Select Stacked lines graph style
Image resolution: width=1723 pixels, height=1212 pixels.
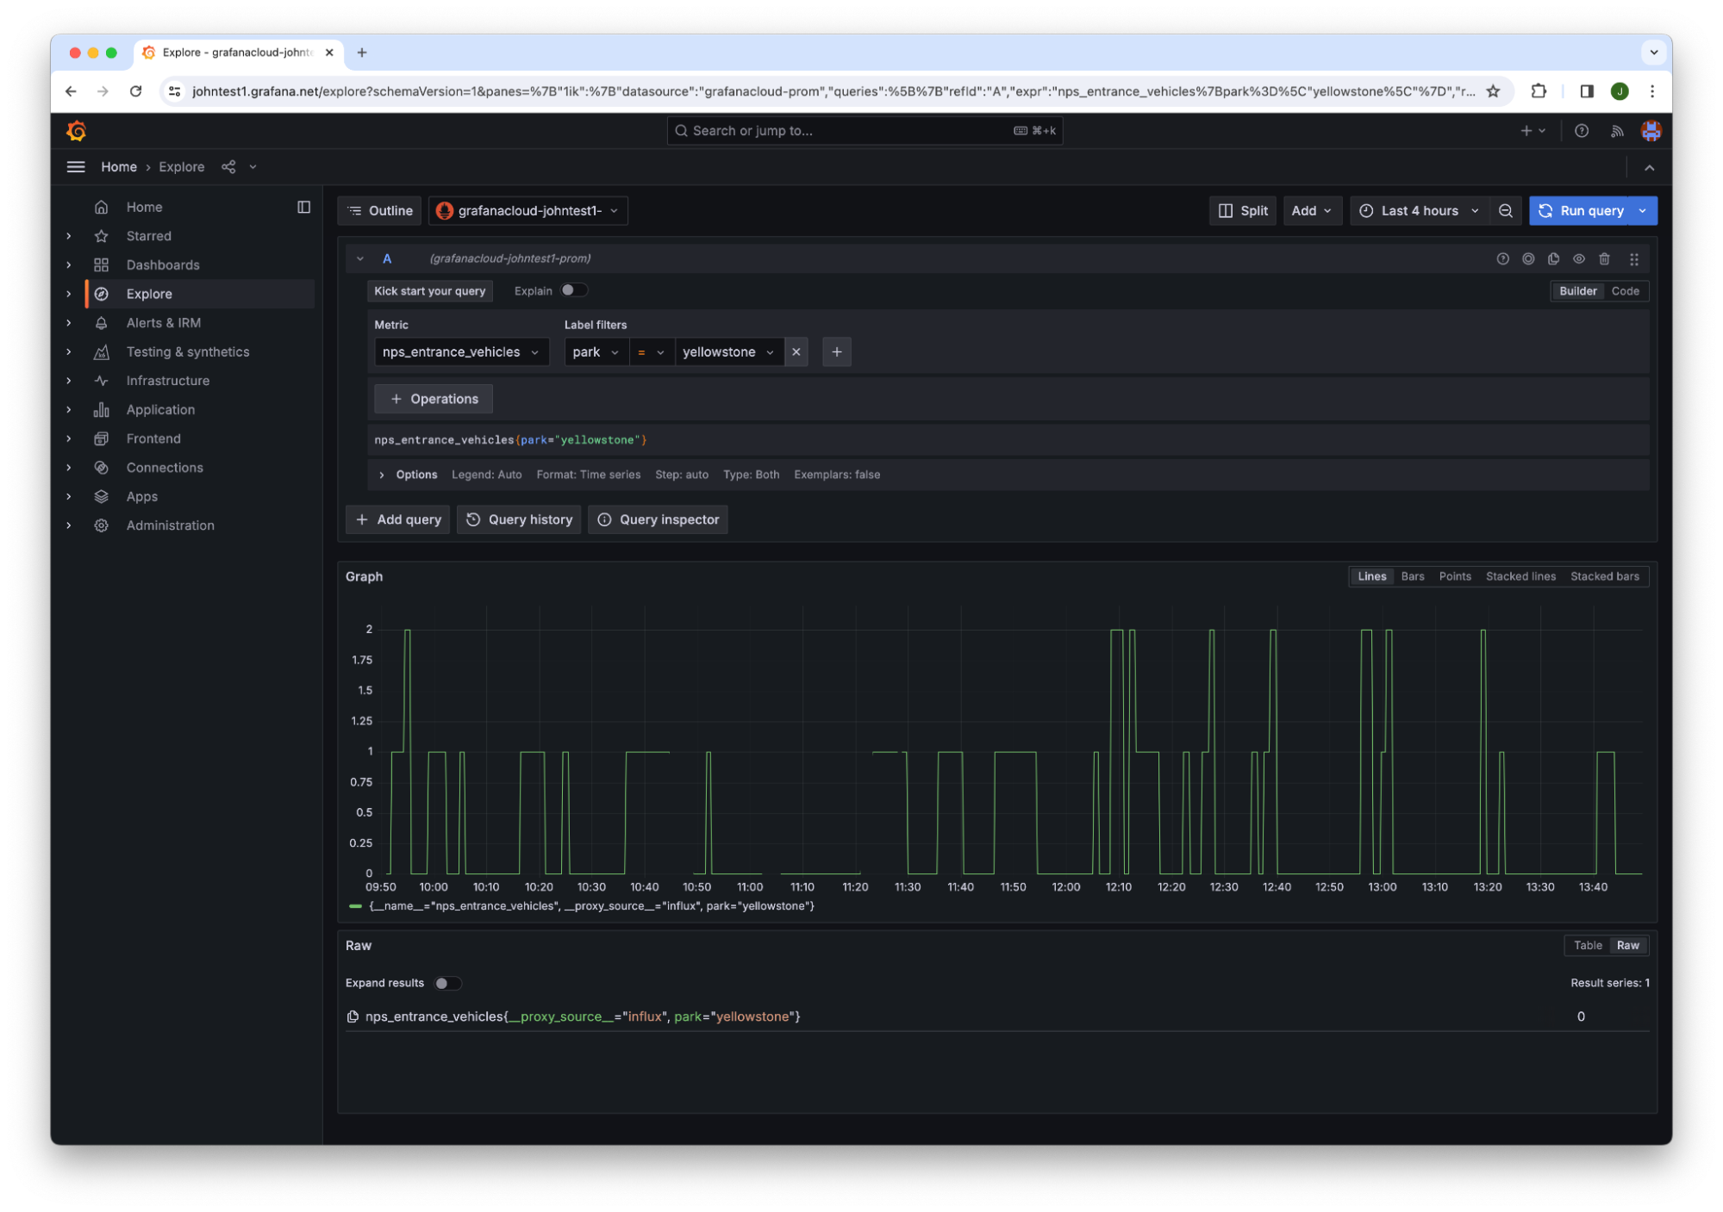1520,577
